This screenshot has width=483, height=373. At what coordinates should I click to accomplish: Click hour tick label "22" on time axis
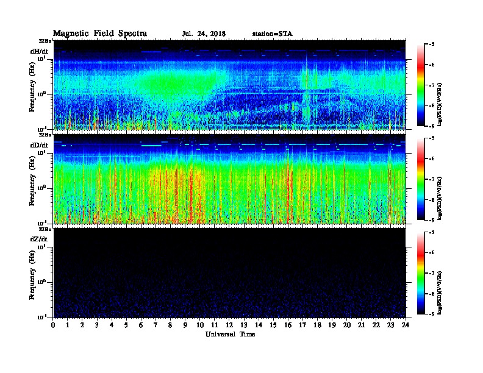click(376, 325)
